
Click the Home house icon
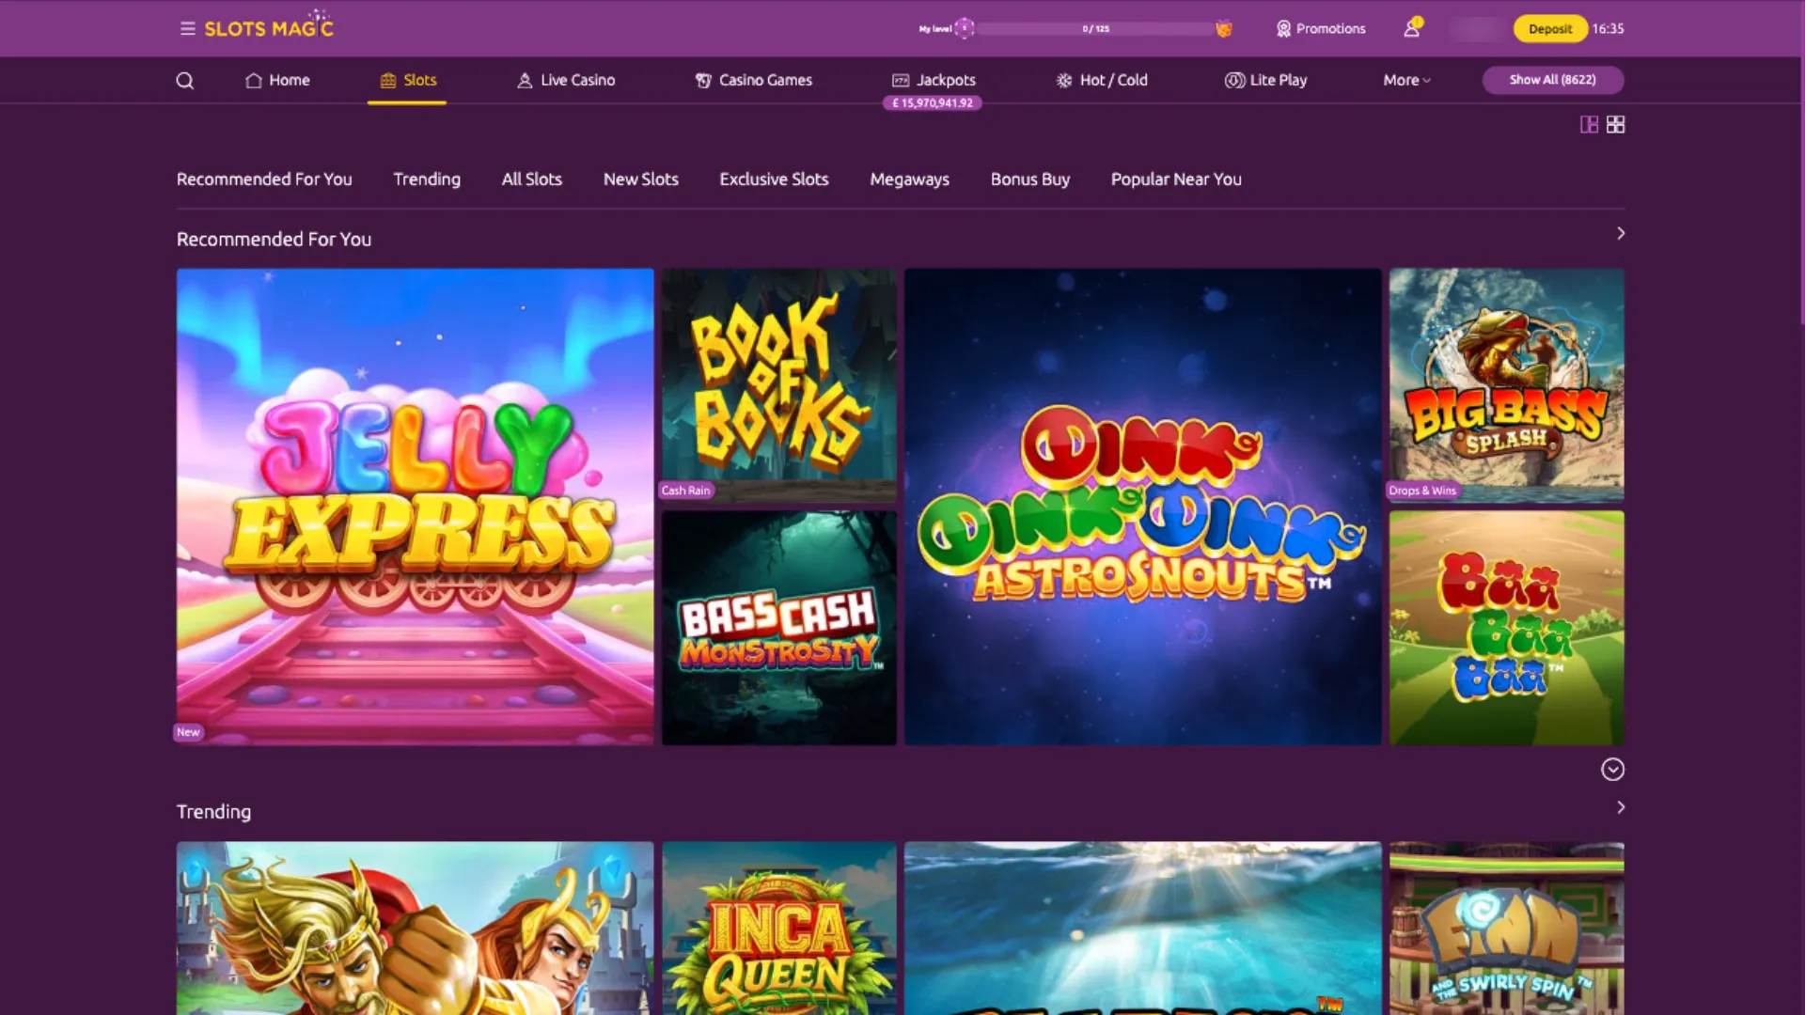pyautogui.click(x=253, y=80)
